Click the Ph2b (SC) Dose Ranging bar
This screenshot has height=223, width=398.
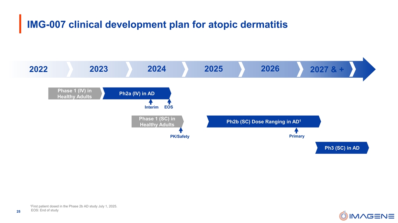pos(264,122)
